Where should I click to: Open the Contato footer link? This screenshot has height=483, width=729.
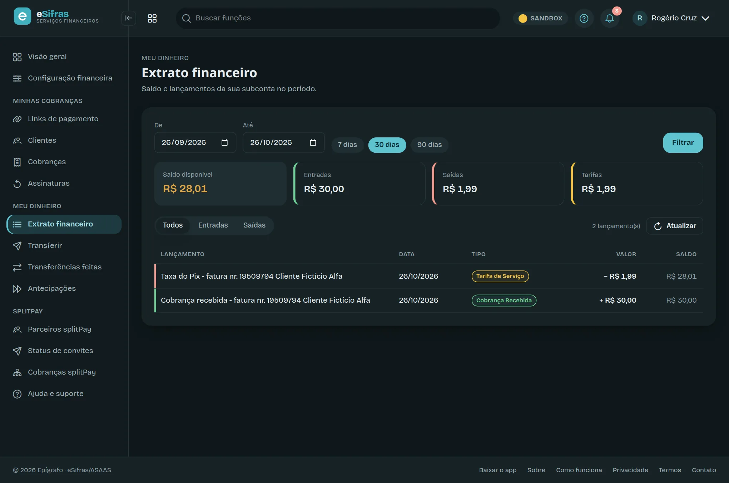click(704, 470)
